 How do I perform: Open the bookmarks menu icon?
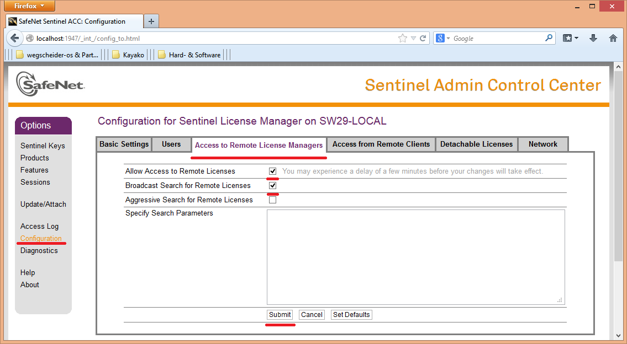point(567,38)
